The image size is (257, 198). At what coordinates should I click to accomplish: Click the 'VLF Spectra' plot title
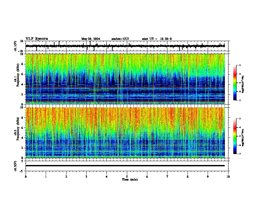pyautogui.click(x=37, y=39)
